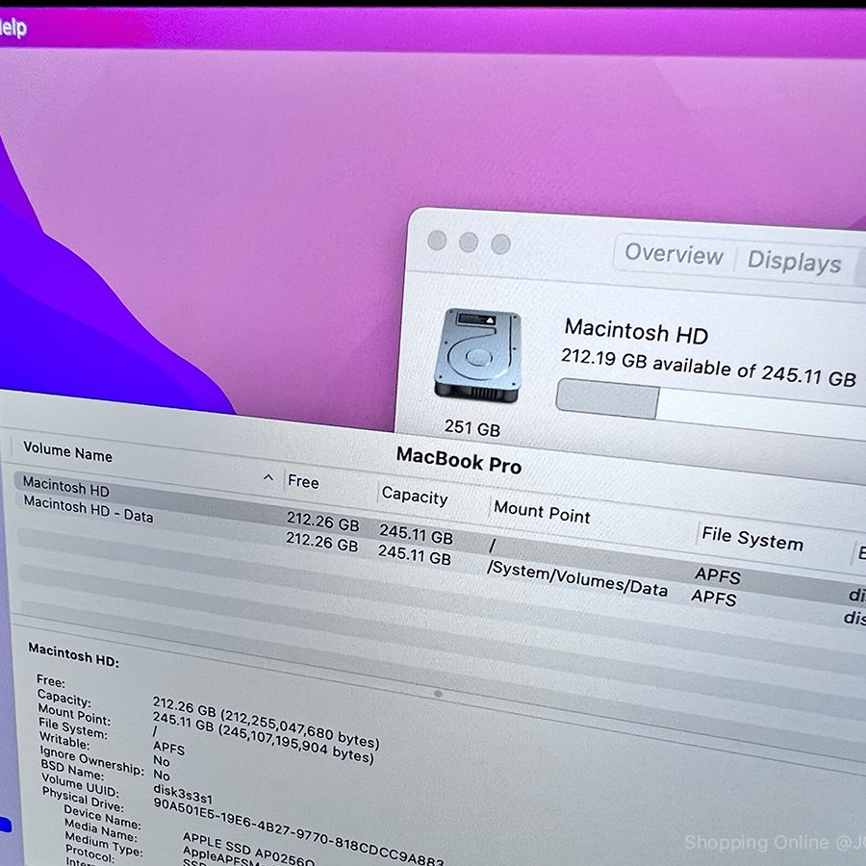Image resolution: width=866 pixels, height=866 pixels.
Task: Click the disk3s3s1 BSD name value
Action: point(183,794)
